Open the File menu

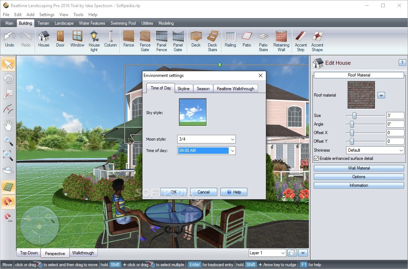[x=6, y=15]
